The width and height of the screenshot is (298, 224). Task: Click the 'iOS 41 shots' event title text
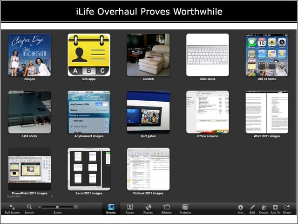267,79
